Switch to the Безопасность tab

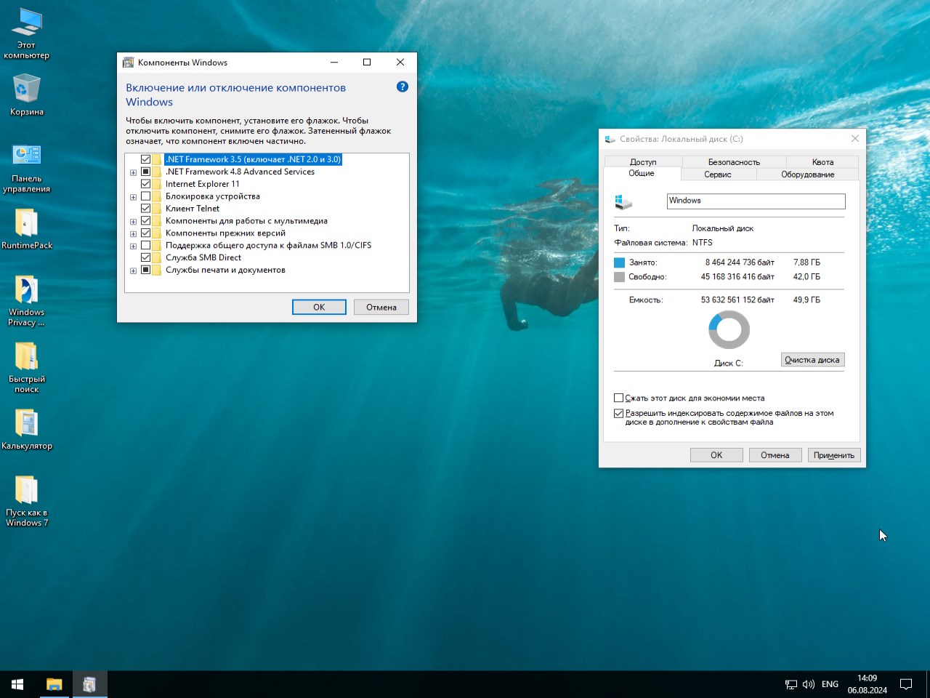click(734, 162)
